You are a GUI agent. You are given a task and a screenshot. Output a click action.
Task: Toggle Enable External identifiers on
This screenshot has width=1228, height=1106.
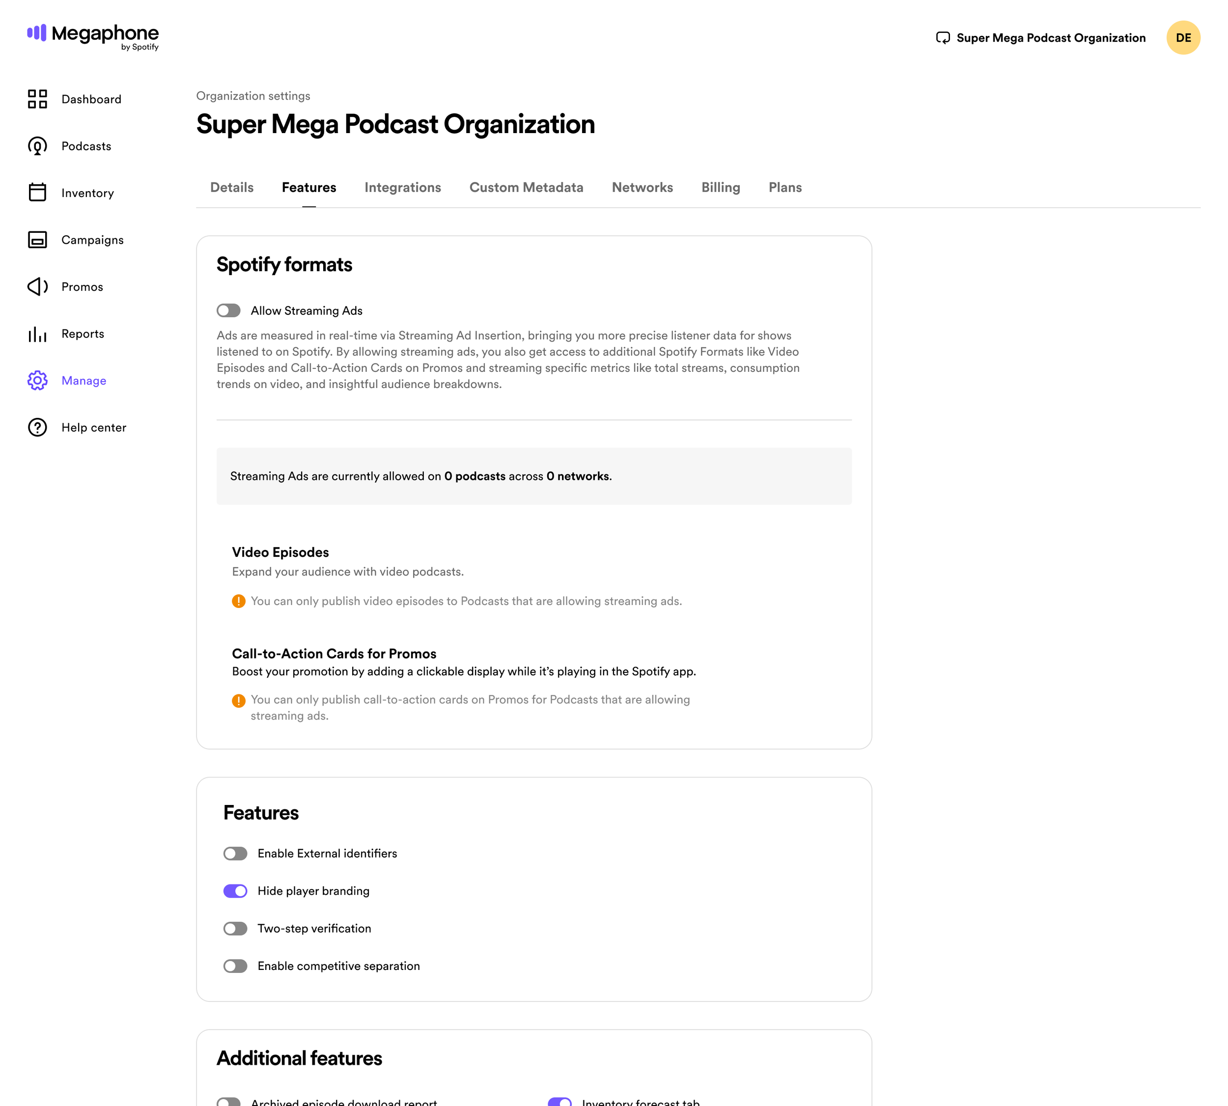coord(235,853)
